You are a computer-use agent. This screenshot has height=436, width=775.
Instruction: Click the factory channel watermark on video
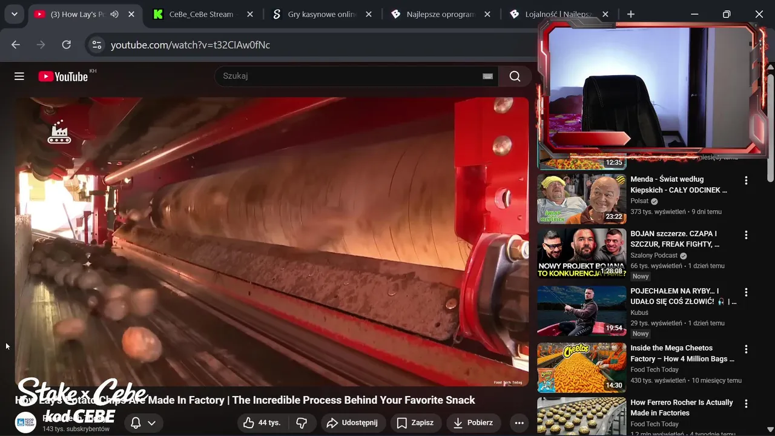59,133
